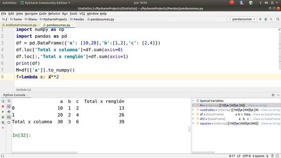Image resolution: width=281 pixels, height=158 pixels.
Task: Click LF line separator in status bar
Action: coord(239,156)
